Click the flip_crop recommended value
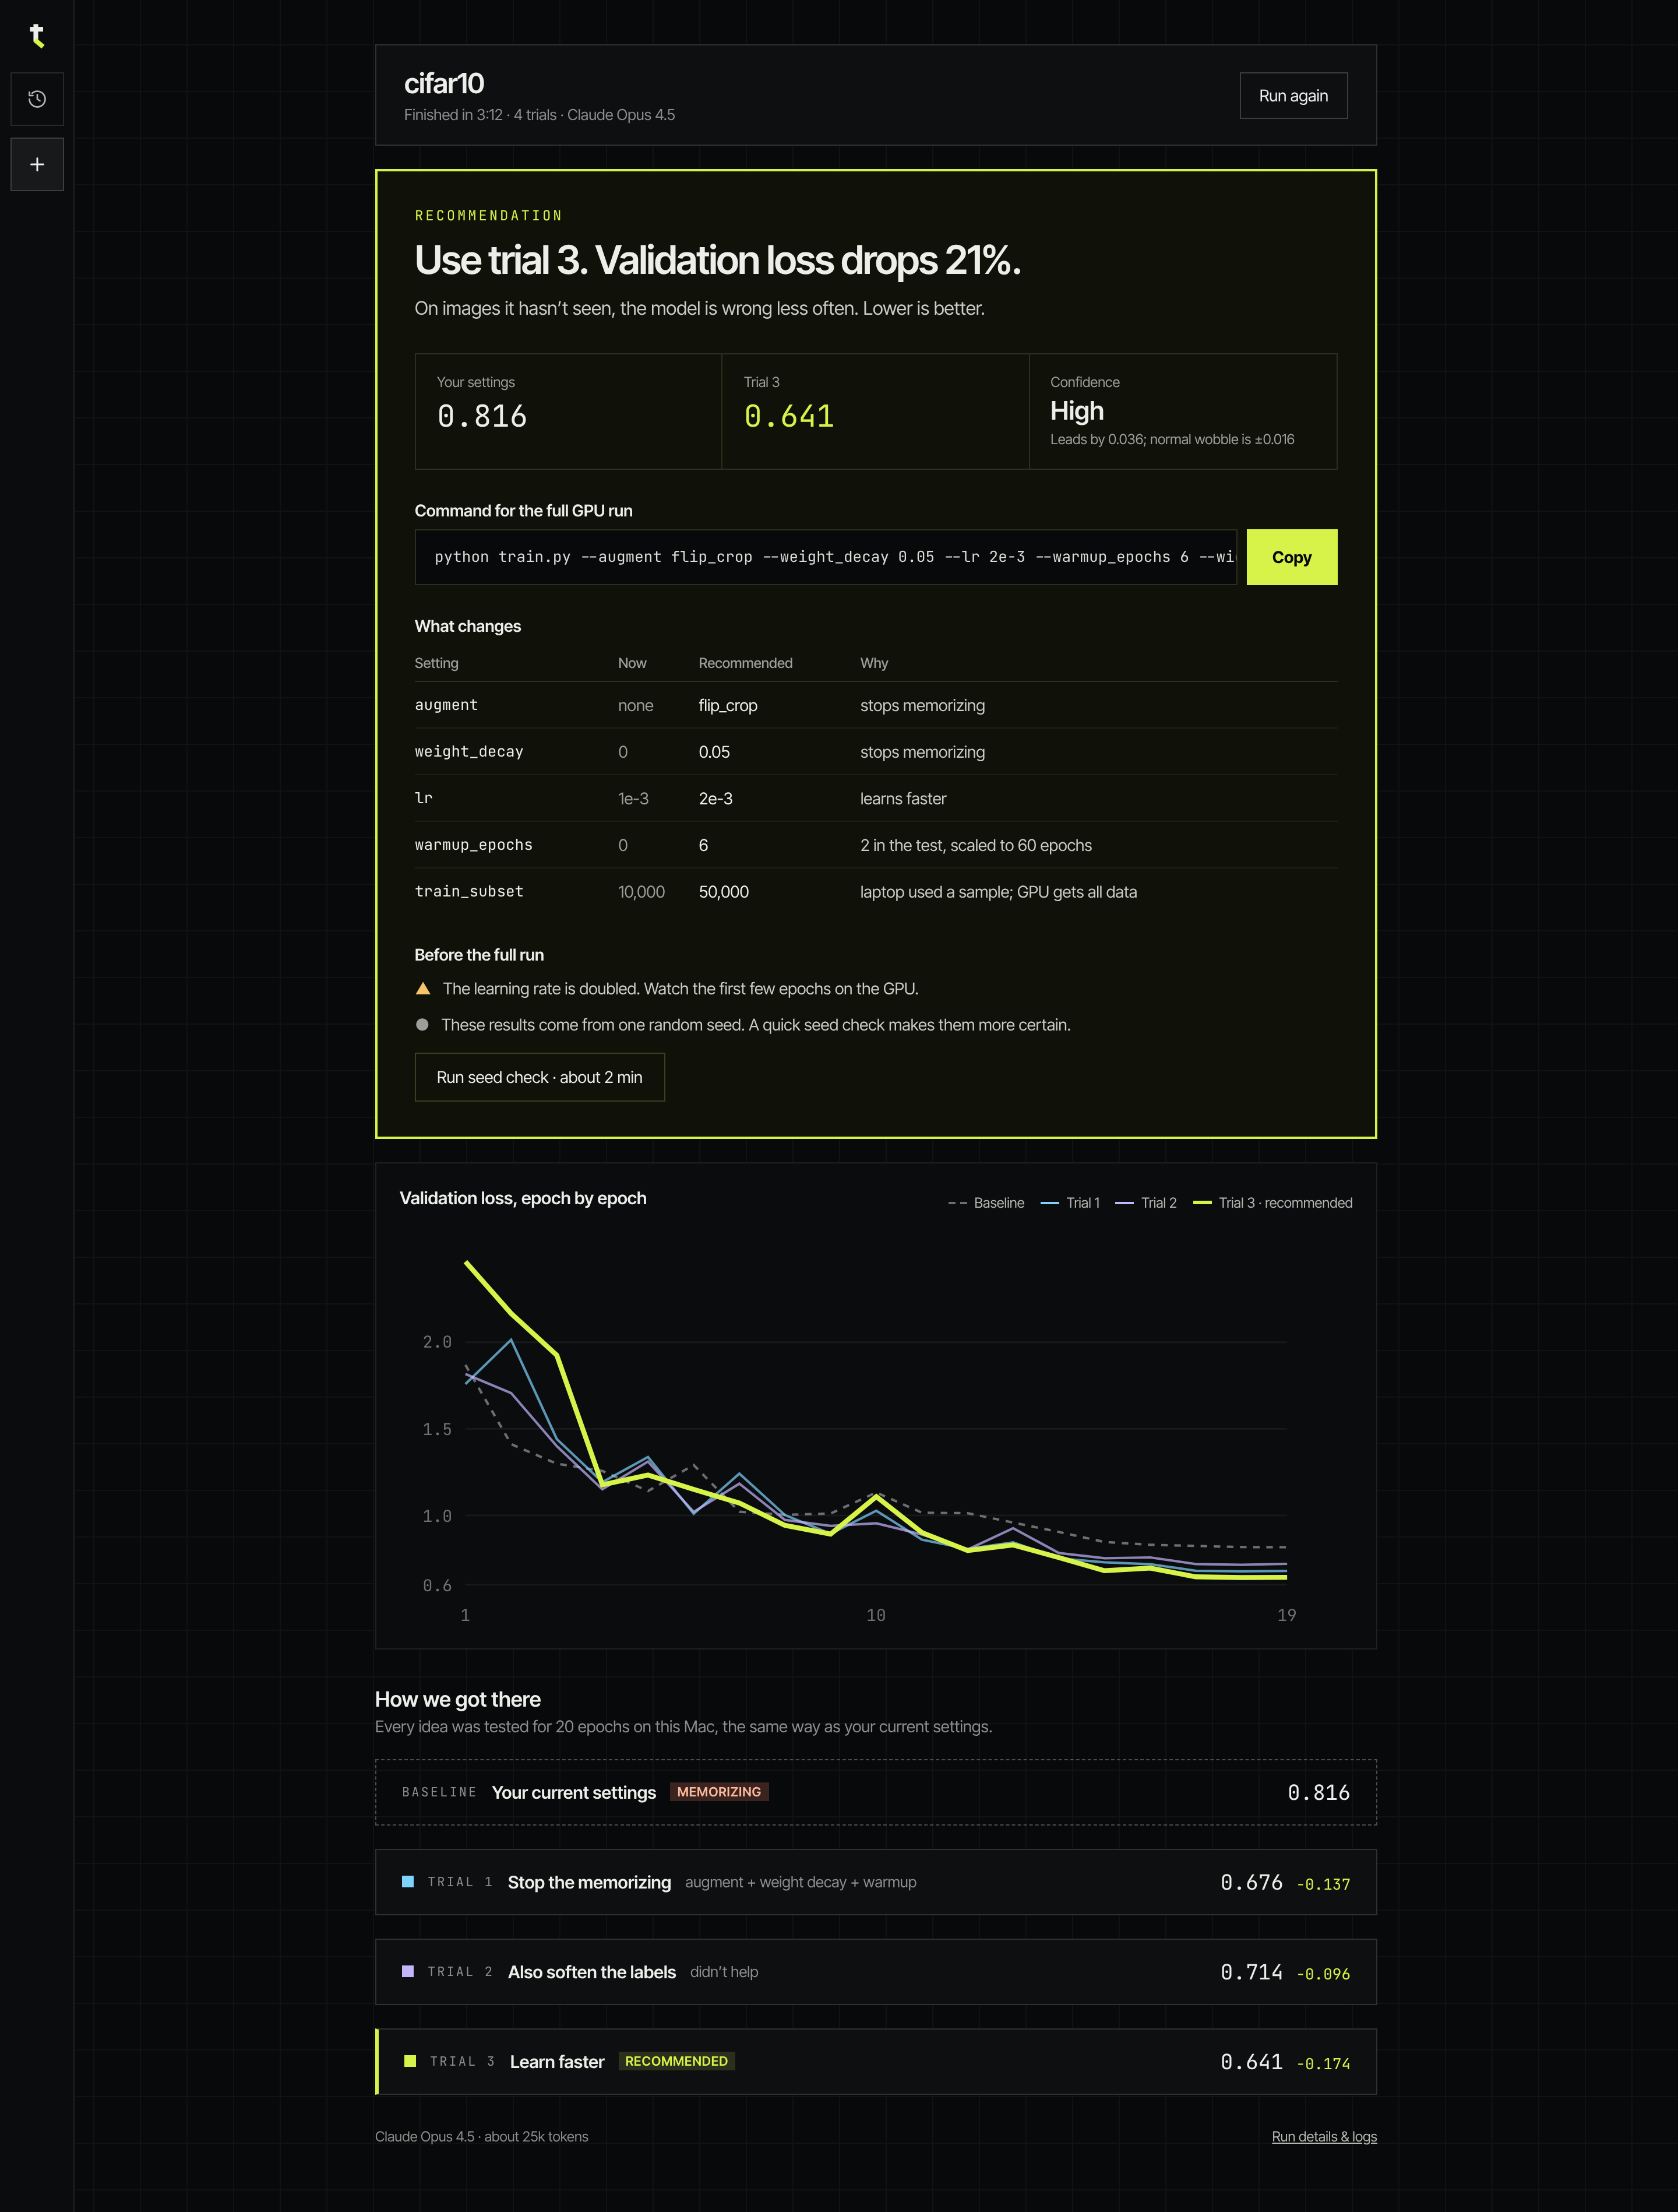The image size is (1678, 2212). tap(728, 705)
